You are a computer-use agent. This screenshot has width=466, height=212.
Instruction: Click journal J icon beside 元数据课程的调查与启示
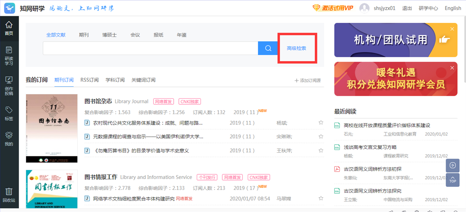[x=87, y=137]
